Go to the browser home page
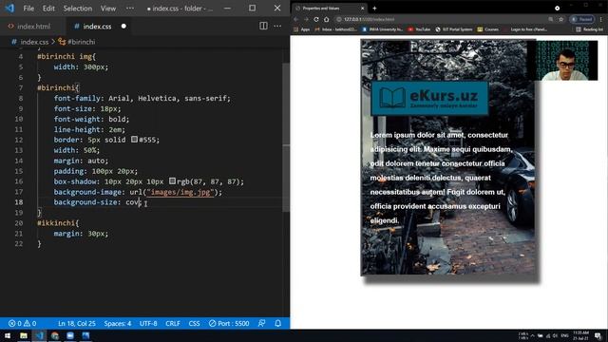Viewport: 608px width, 342px height. coord(327,19)
